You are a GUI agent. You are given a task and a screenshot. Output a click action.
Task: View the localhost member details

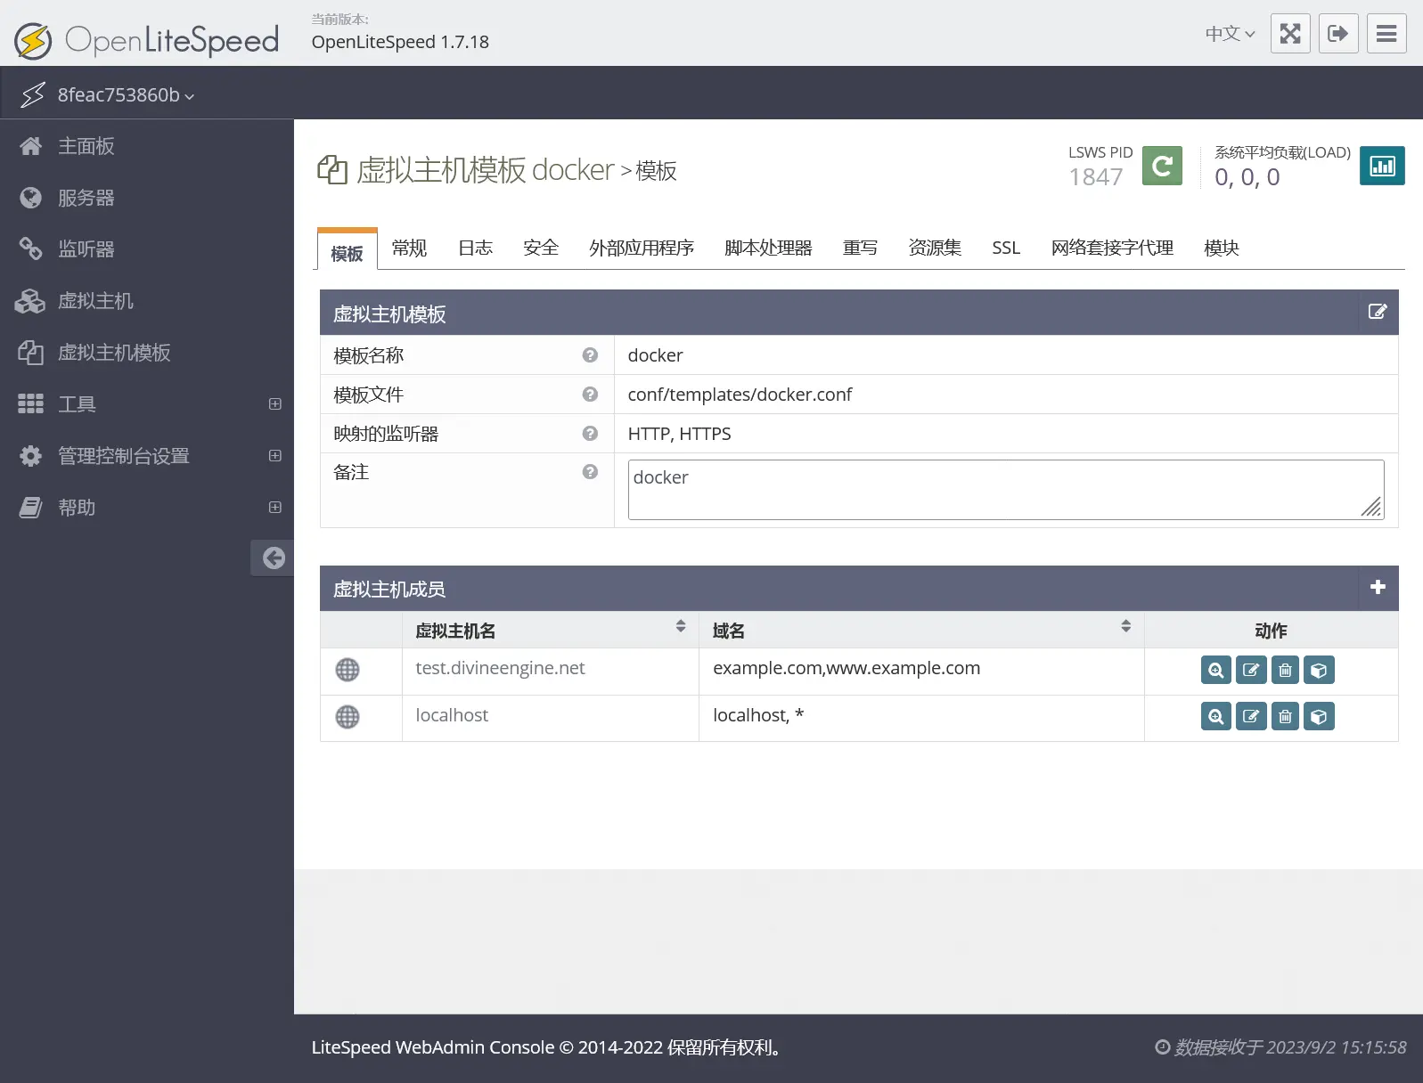[x=1216, y=716]
